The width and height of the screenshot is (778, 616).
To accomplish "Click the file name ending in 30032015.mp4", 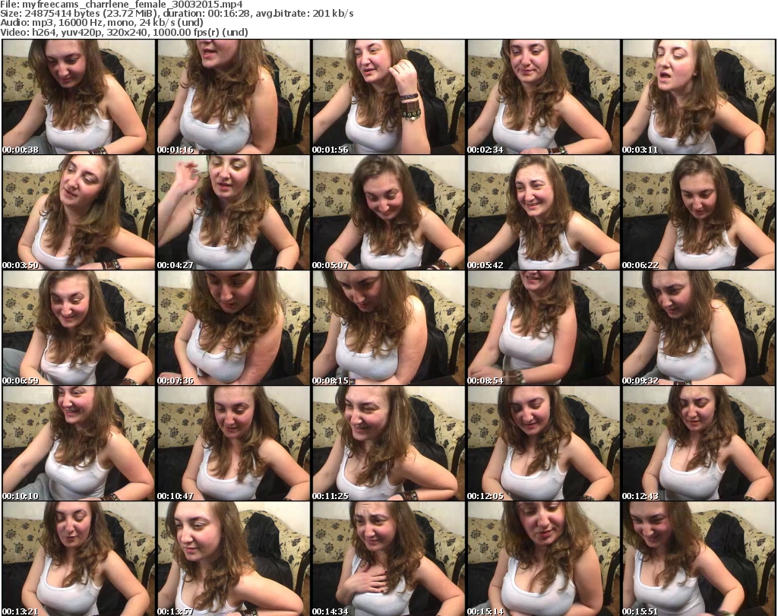I will click(x=132, y=5).
